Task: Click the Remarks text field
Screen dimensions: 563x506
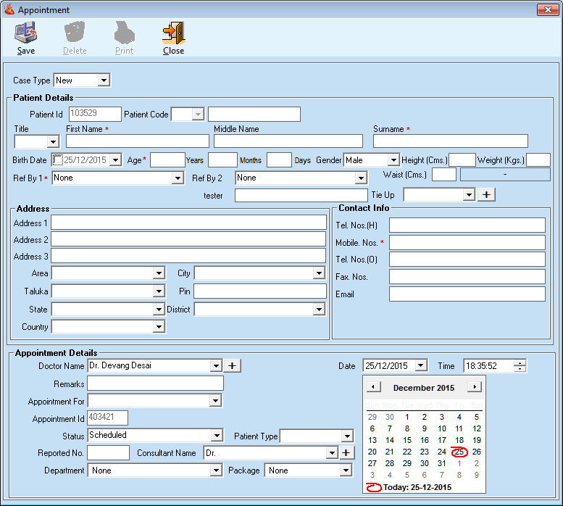Action: point(155,383)
